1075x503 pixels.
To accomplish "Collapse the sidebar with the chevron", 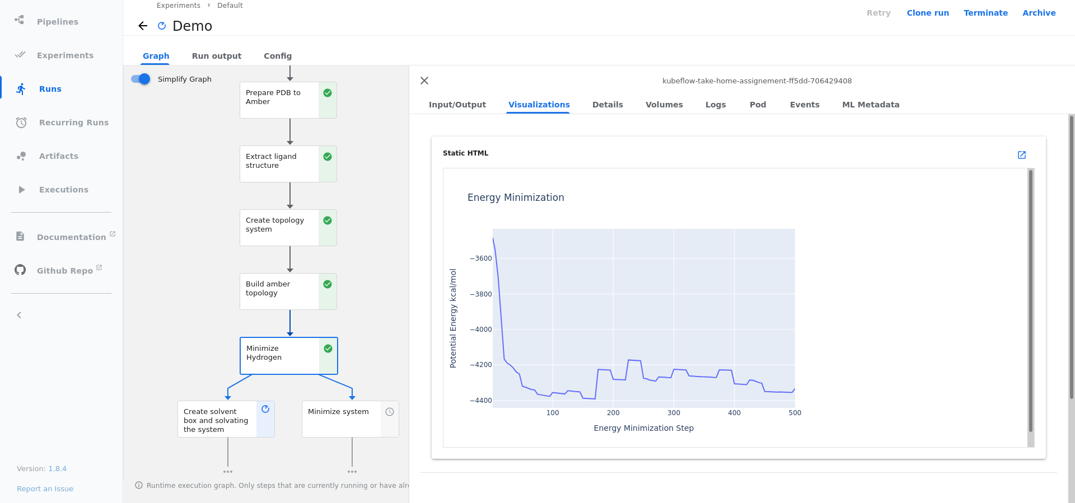I will coord(19,315).
